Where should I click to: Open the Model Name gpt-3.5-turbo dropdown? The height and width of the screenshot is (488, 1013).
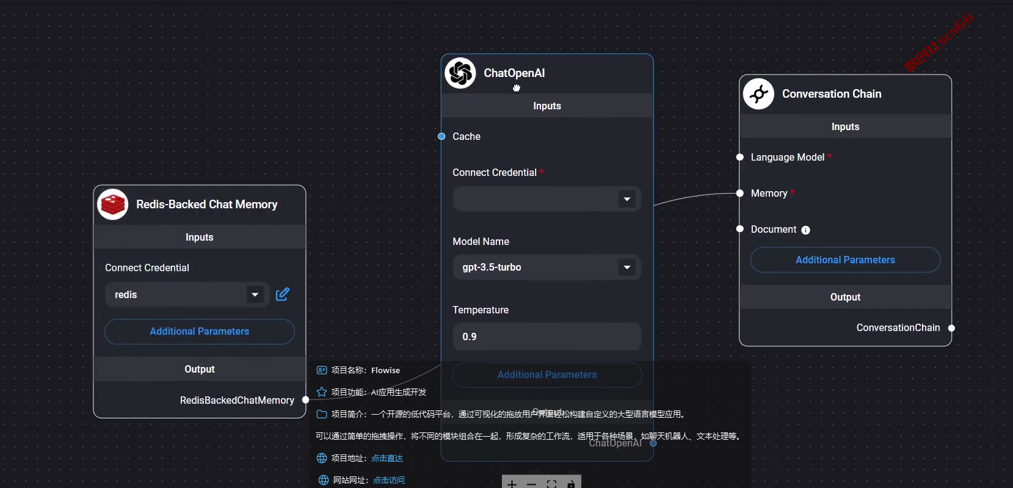(x=546, y=268)
